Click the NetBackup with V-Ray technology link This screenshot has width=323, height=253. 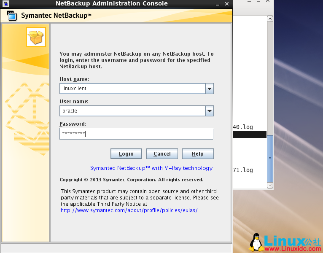151,168
